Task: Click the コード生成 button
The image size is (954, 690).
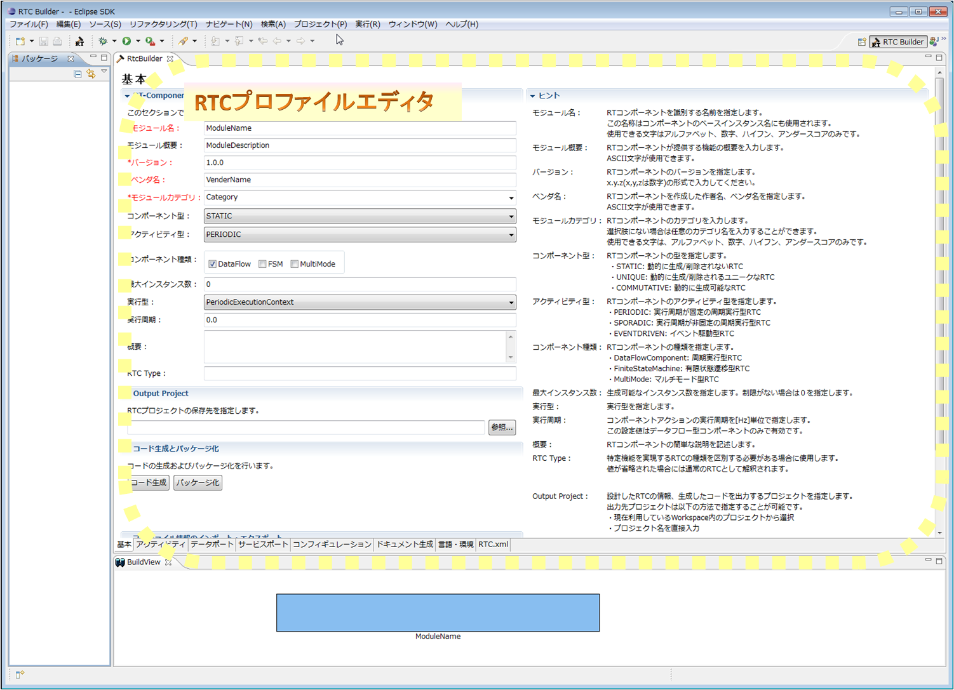Action: click(x=149, y=482)
